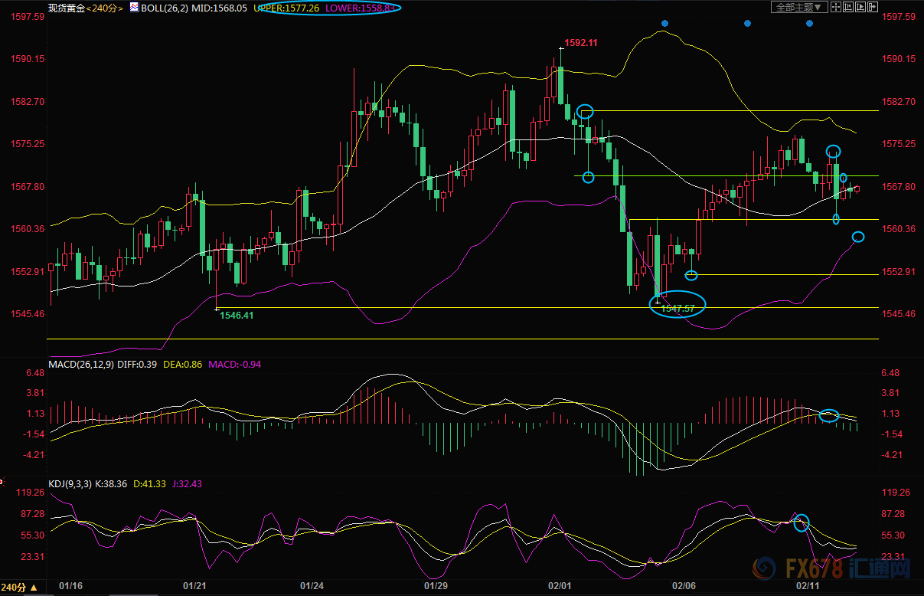Select the leftmost blue dot marker at chart top

[x=664, y=24]
